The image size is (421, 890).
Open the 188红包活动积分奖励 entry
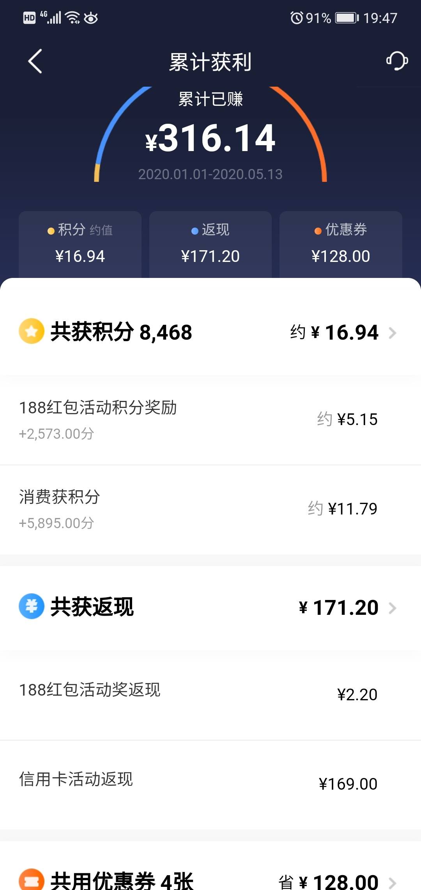click(x=210, y=420)
